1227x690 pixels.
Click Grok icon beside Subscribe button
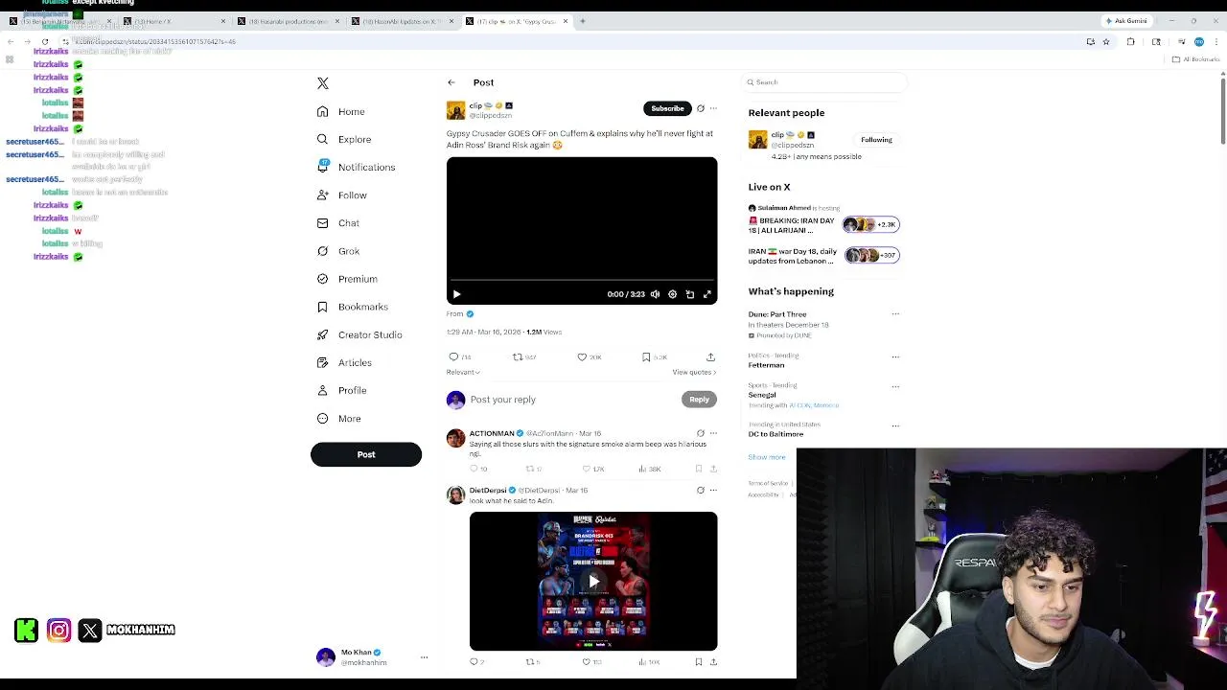(701, 108)
